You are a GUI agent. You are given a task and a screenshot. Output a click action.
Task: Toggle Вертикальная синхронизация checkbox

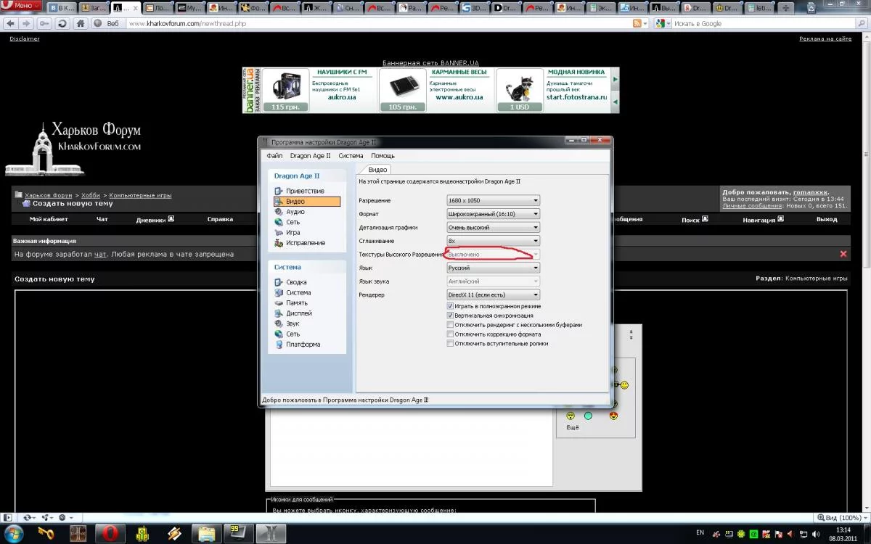[451, 316]
